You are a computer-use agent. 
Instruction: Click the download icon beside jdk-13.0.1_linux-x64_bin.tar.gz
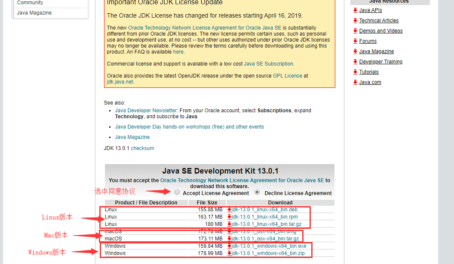point(229,224)
